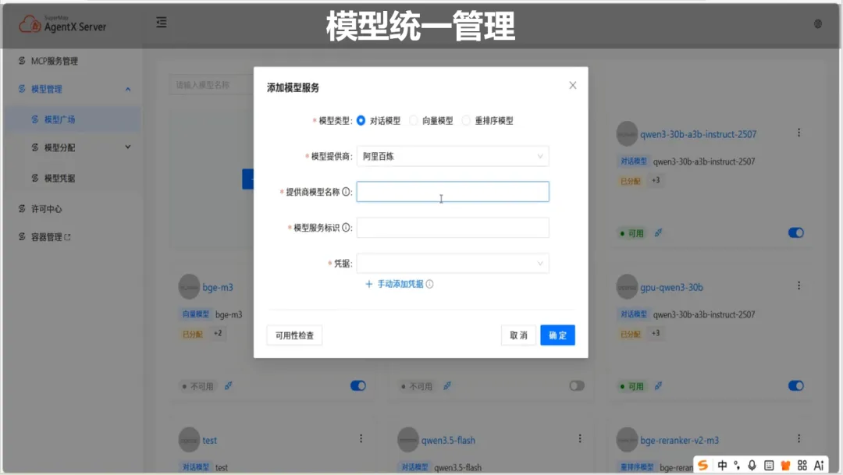843x475 pixels.
Task: Click 可用 status on gpu-qwen3-30b card
Action: tap(631, 386)
